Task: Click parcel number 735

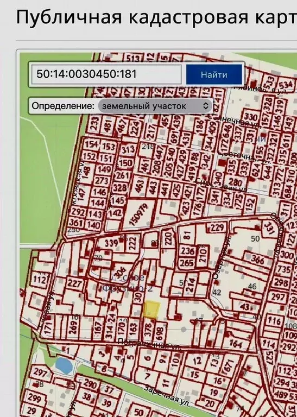Action: pos(284,269)
